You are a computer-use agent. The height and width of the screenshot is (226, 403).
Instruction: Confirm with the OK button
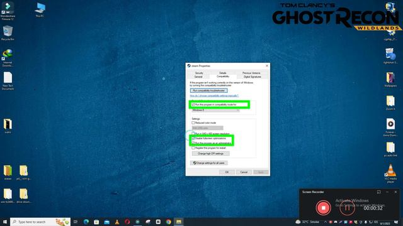pyautogui.click(x=227, y=172)
